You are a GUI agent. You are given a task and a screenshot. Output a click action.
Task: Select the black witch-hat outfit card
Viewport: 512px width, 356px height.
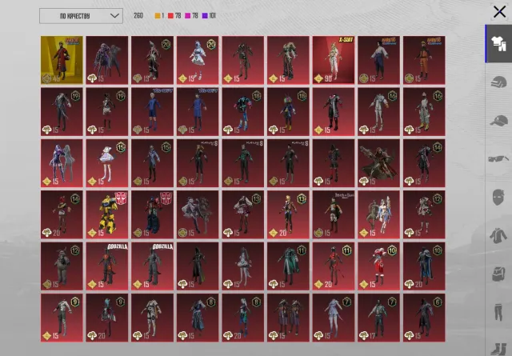[198, 266]
